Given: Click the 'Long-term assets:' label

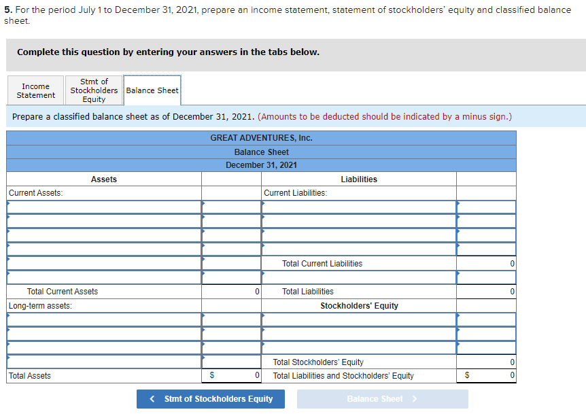Looking at the screenshot, I should pos(40,306).
